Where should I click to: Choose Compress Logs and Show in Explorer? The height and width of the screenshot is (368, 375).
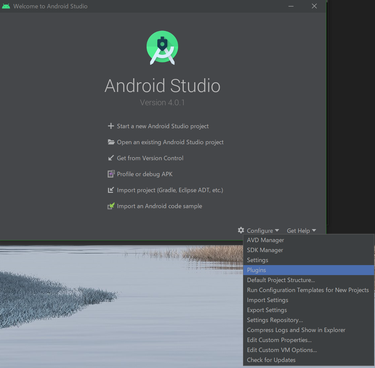tap(296, 330)
